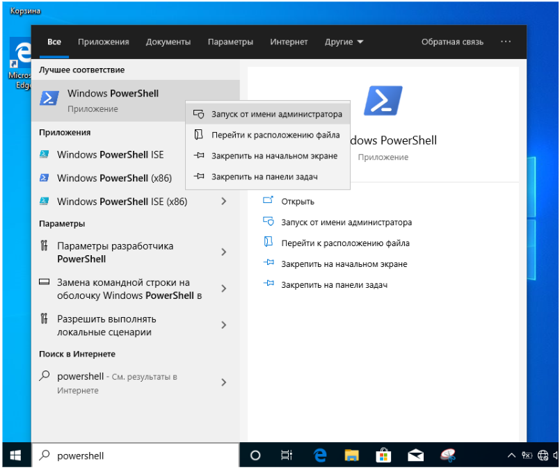
Task: Launch Windows PowerShell (x86) app result
Action: click(x=113, y=178)
